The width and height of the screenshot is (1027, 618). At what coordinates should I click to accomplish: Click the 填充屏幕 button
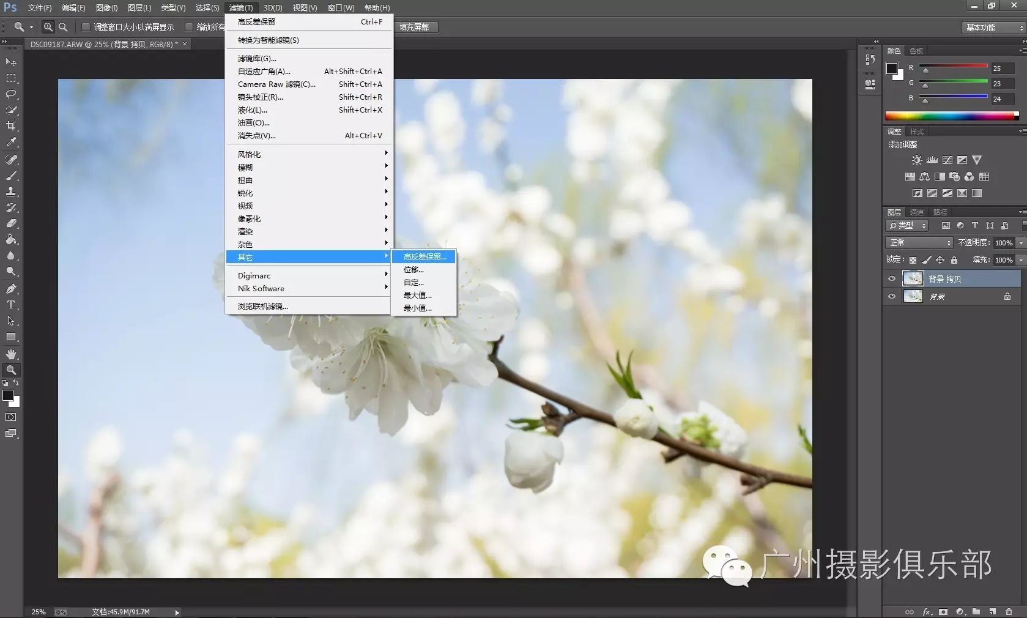coord(414,27)
